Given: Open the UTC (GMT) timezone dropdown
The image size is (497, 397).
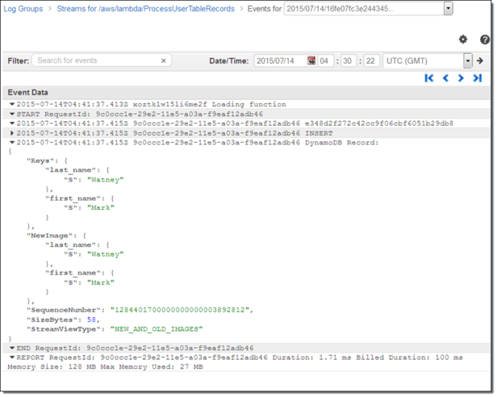Looking at the screenshot, I should (468, 61).
